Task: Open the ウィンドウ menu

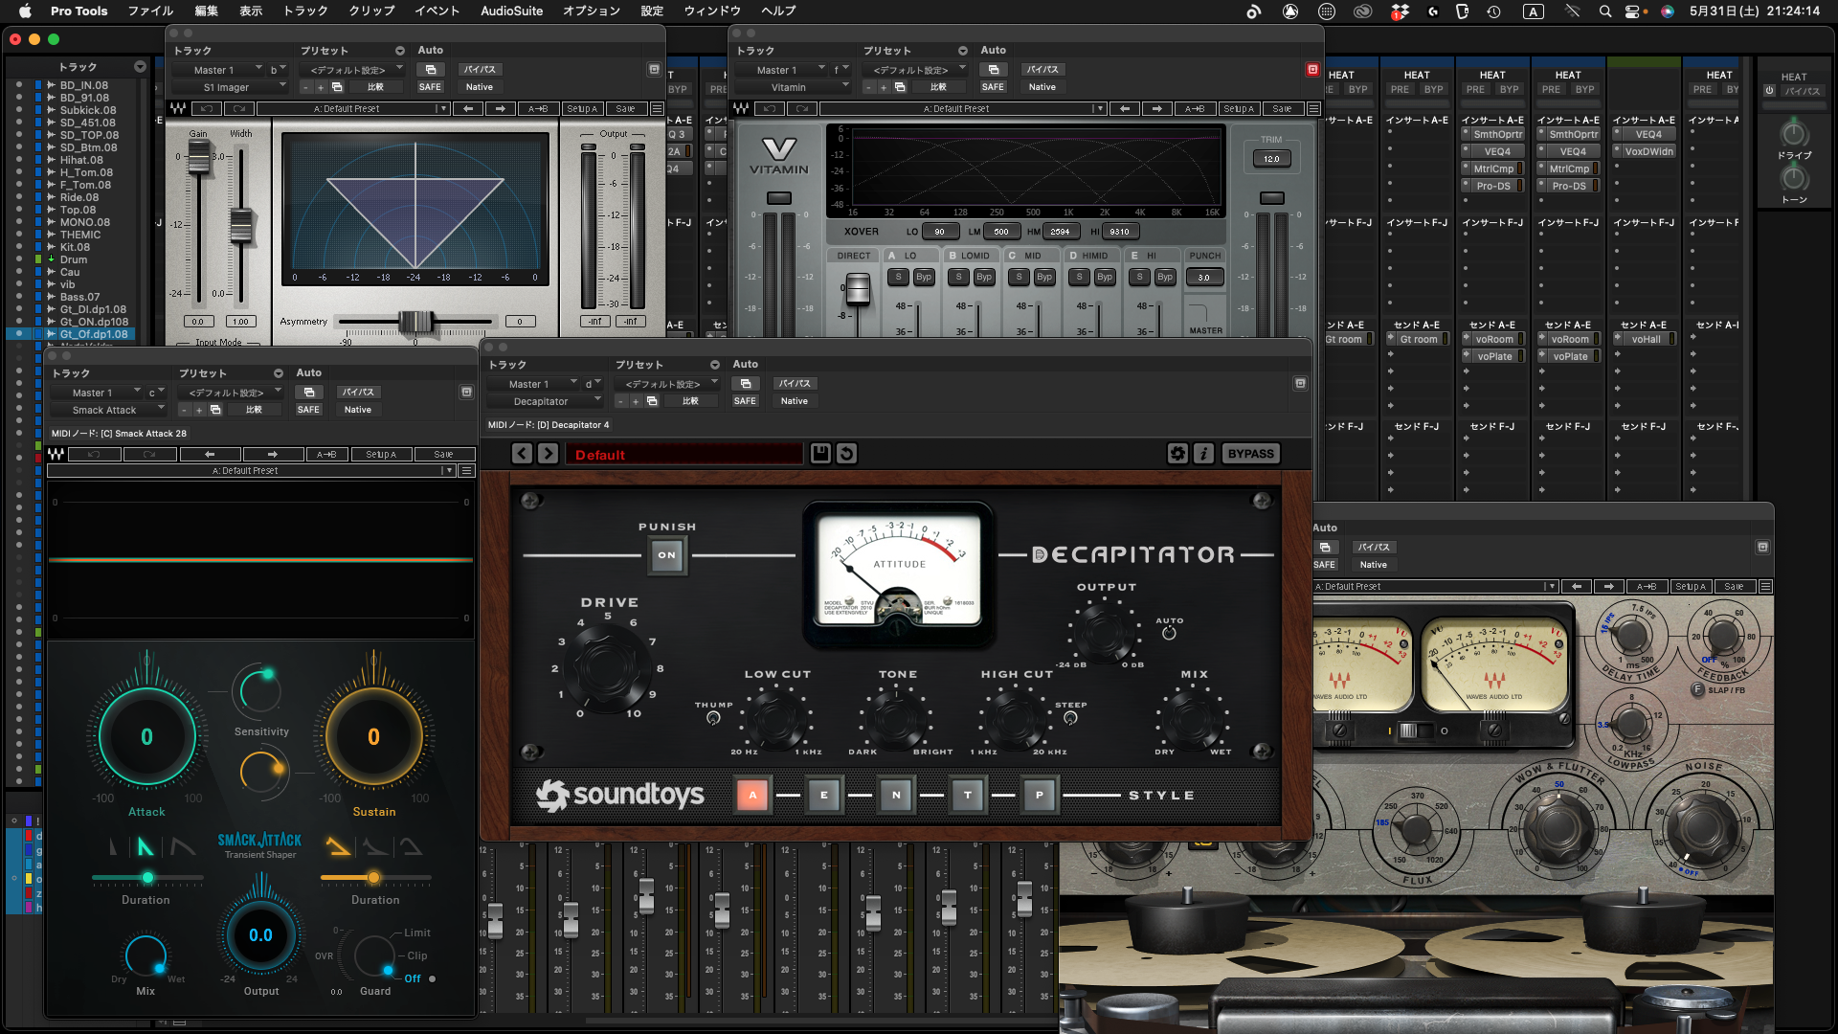Action: coord(711,11)
